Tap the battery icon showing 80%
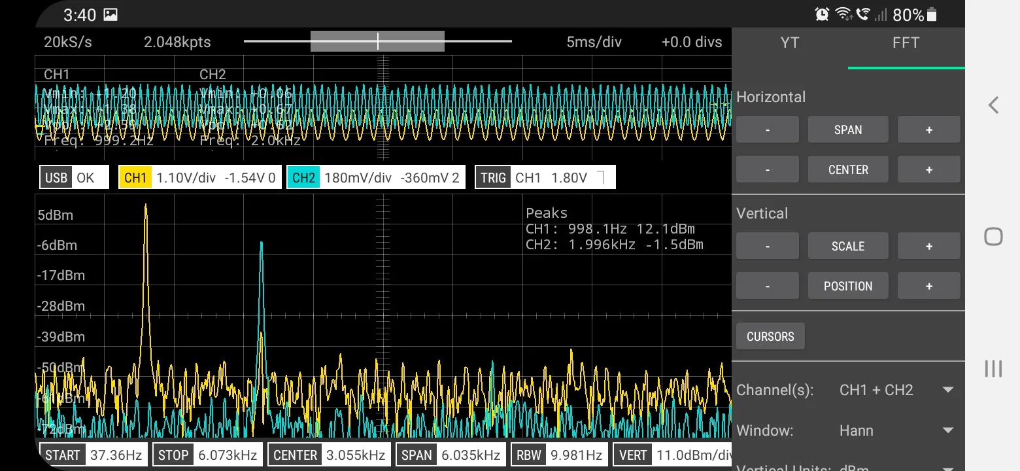 point(932,14)
